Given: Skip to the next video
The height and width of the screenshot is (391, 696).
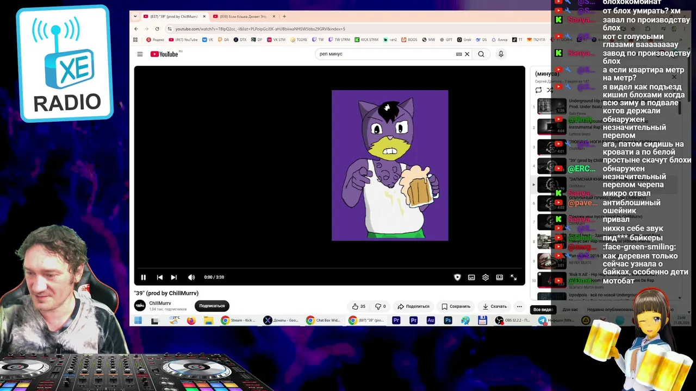Looking at the screenshot, I should [174, 277].
